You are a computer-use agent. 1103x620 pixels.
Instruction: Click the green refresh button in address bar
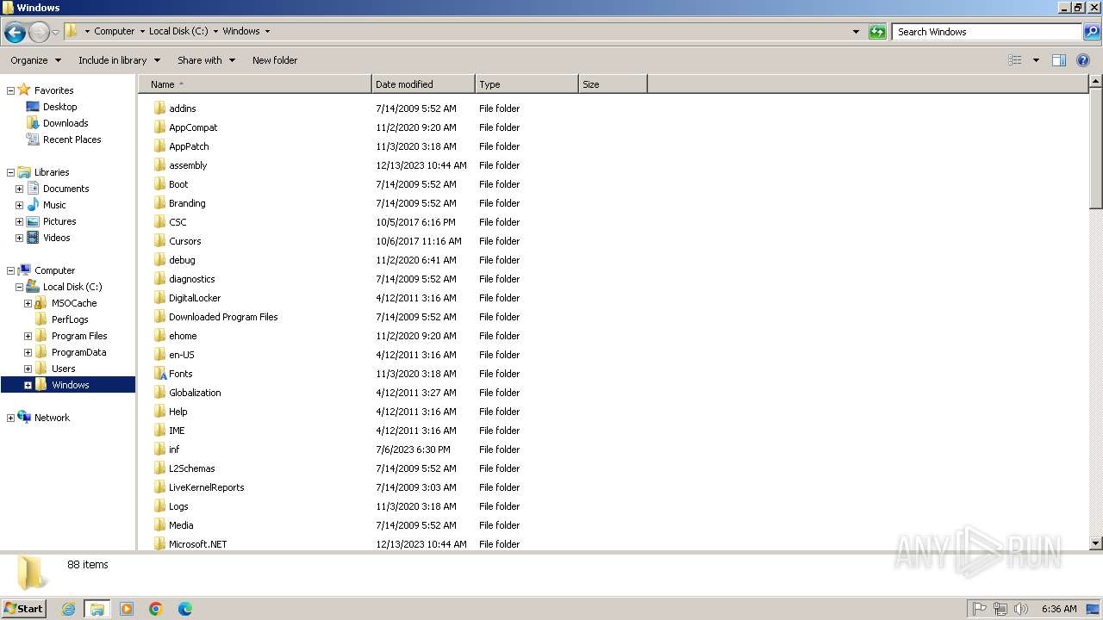[x=877, y=32]
